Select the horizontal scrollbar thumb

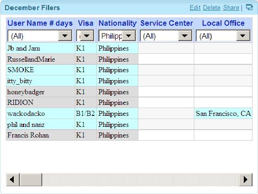coord(31,179)
